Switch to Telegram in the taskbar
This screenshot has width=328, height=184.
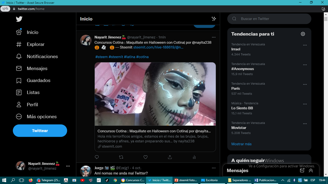pos(48,180)
